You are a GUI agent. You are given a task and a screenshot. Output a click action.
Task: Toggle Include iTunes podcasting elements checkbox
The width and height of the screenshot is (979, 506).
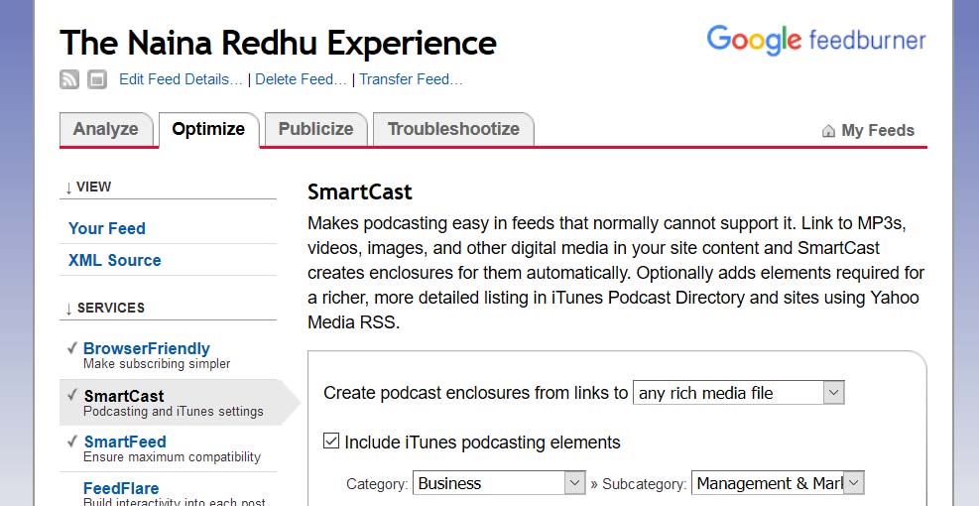331,442
